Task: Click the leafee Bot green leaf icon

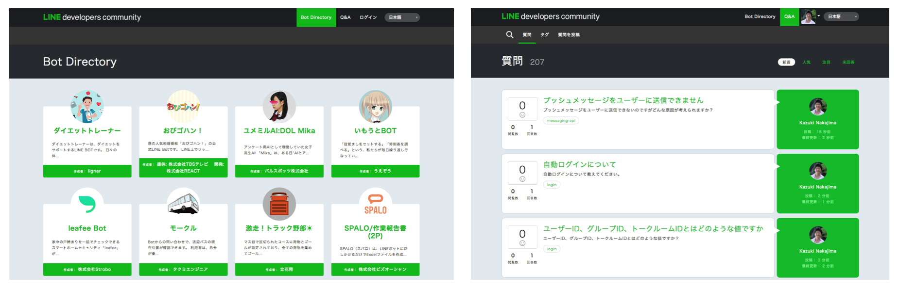Action: click(x=87, y=204)
